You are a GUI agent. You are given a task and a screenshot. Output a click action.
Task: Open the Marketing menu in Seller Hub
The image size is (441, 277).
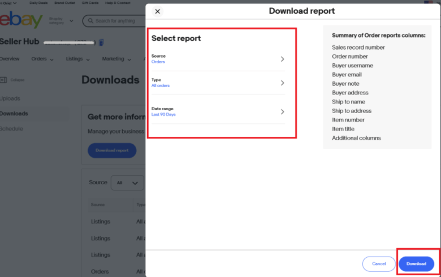tap(116, 59)
